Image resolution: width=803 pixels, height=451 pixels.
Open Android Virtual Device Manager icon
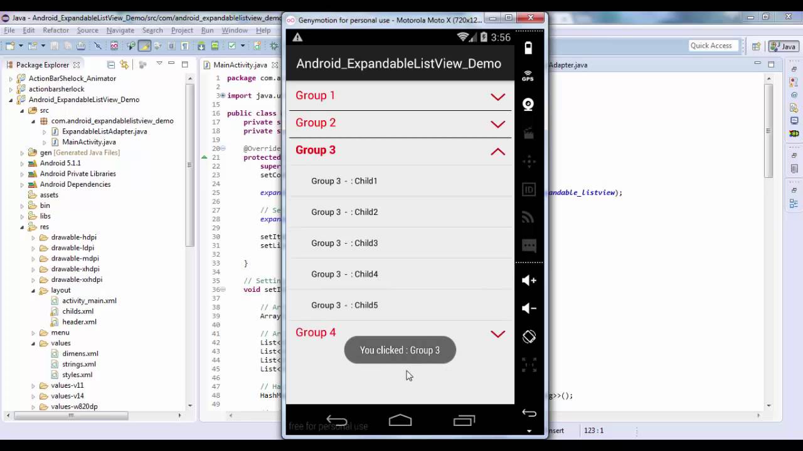[215, 46]
